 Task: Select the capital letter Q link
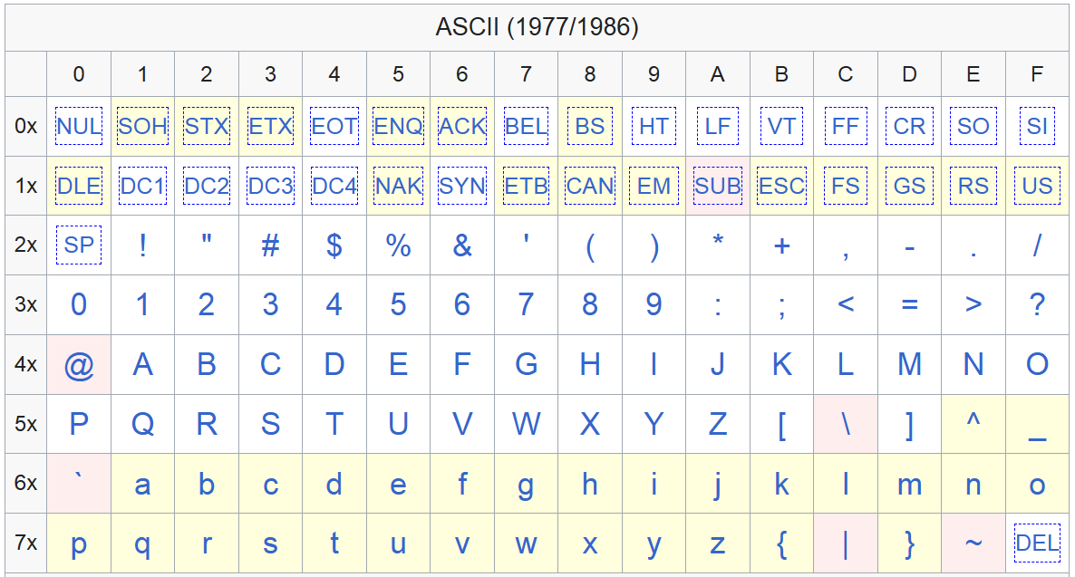142,424
